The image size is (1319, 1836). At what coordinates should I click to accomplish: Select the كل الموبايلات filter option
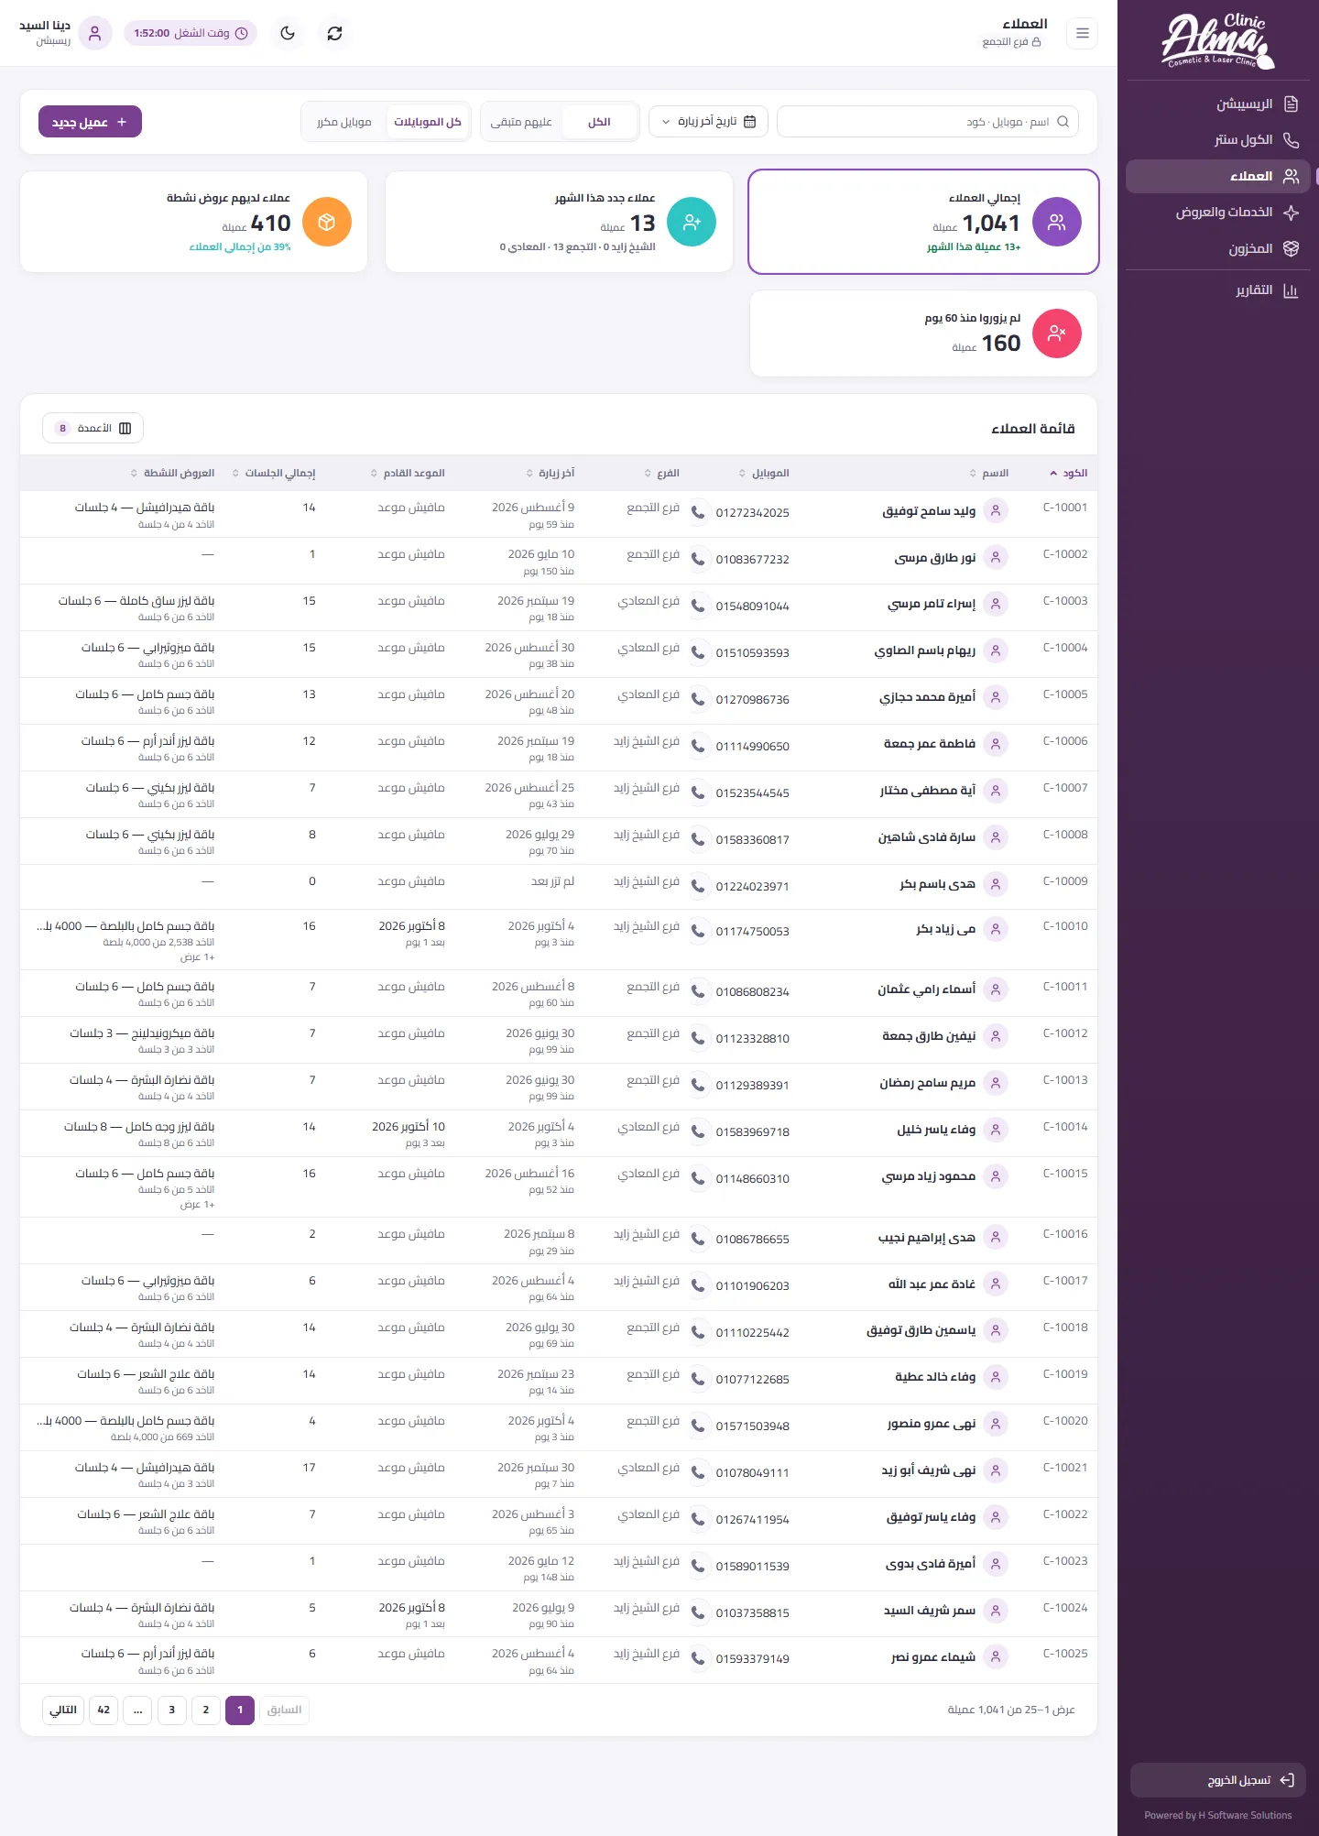[428, 122]
